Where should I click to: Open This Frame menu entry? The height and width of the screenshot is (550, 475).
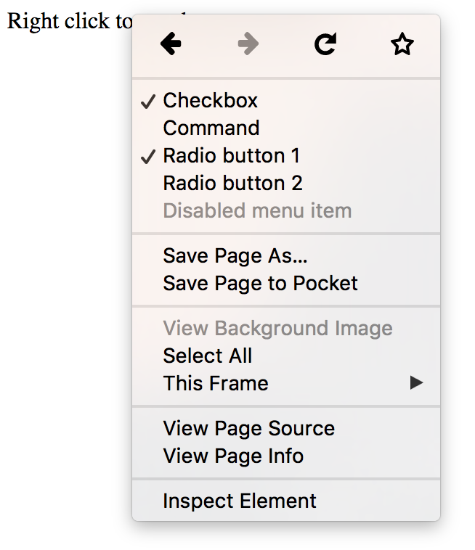tap(216, 383)
